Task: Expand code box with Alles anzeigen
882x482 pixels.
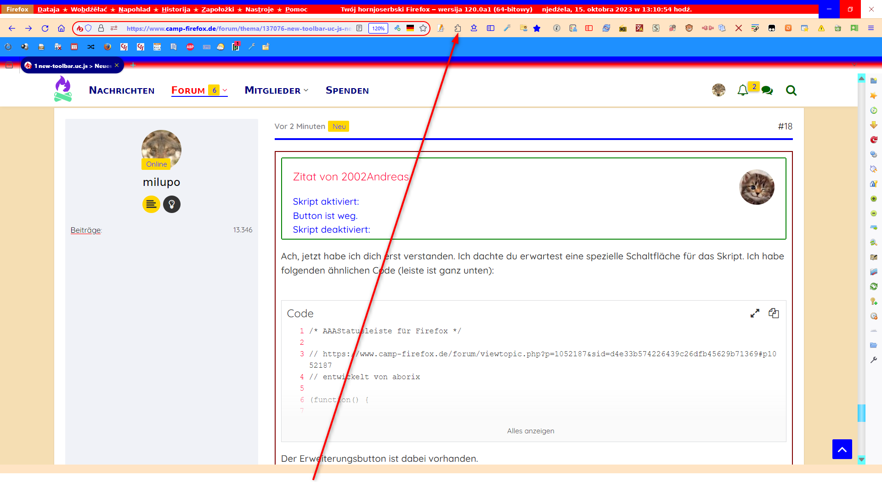Action: (531, 431)
